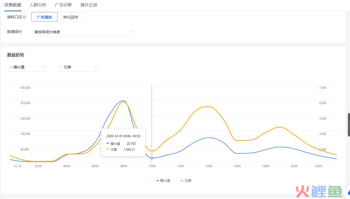The image size is (350, 199).
Task: Select the 广告播放 metric option
Action: 44,17
